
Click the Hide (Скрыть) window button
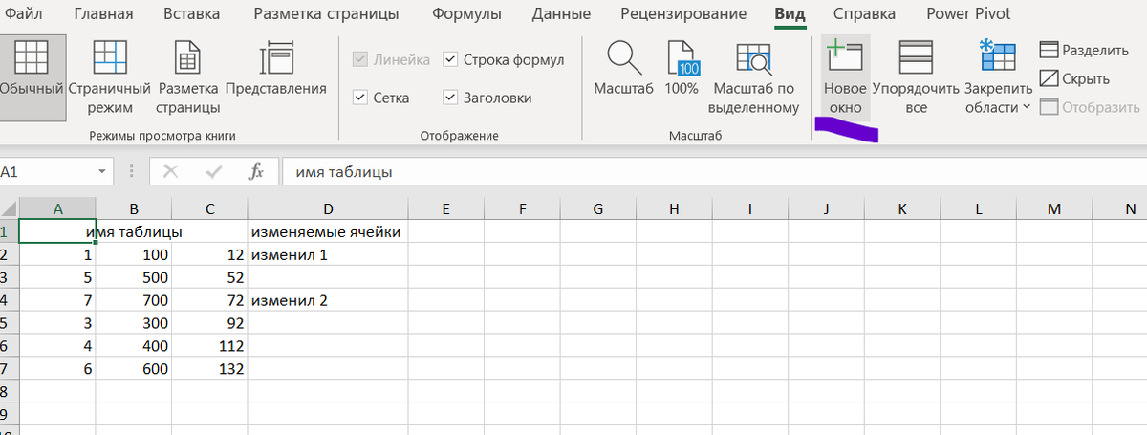1074,78
